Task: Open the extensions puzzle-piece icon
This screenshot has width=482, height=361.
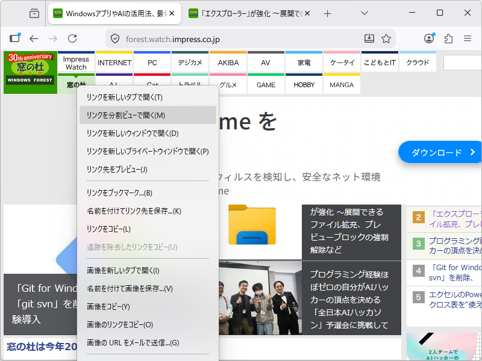Action: (x=448, y=38)
